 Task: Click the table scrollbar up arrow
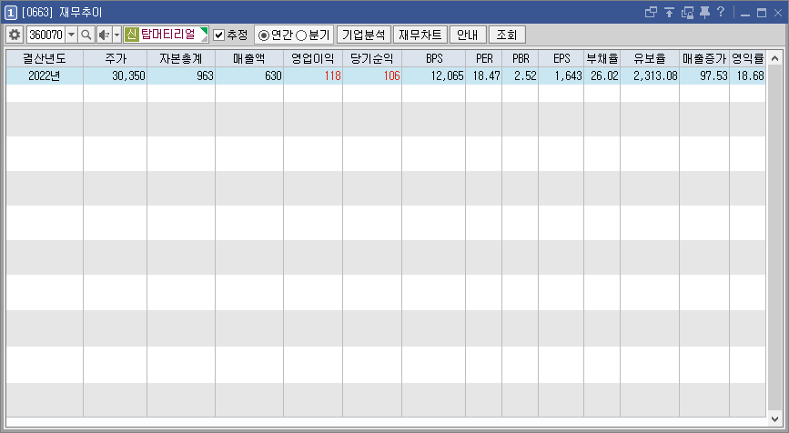pyautogui.click(x=775, y=57)
